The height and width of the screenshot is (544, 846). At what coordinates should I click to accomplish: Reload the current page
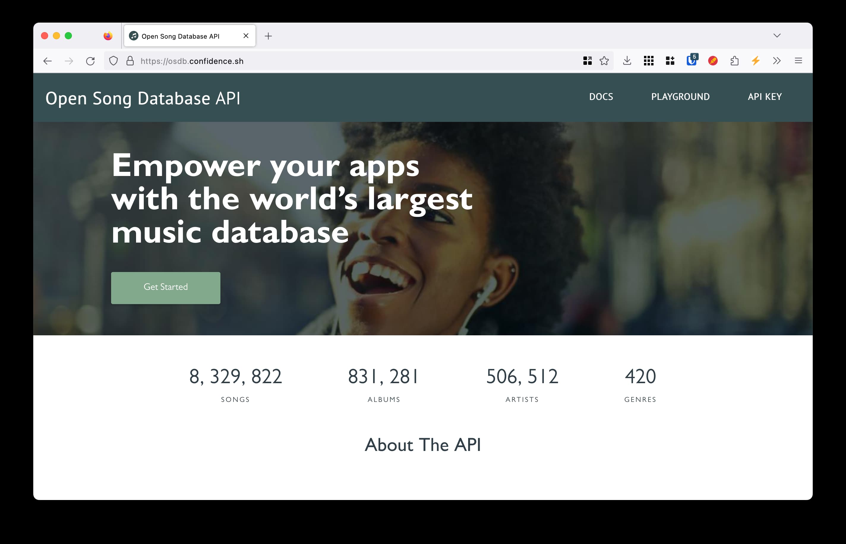tap(90, 61)
